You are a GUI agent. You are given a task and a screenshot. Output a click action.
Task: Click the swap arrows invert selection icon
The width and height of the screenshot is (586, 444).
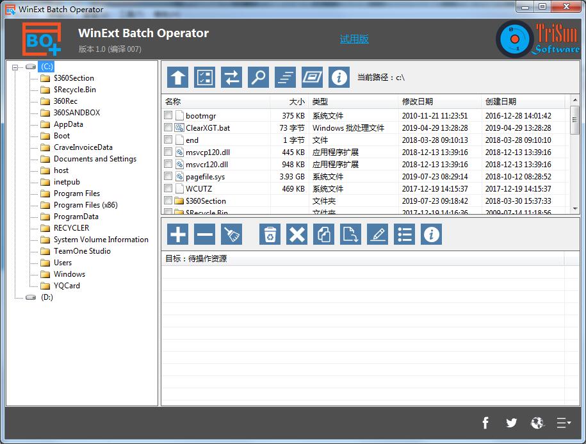(x=231, y=78)
